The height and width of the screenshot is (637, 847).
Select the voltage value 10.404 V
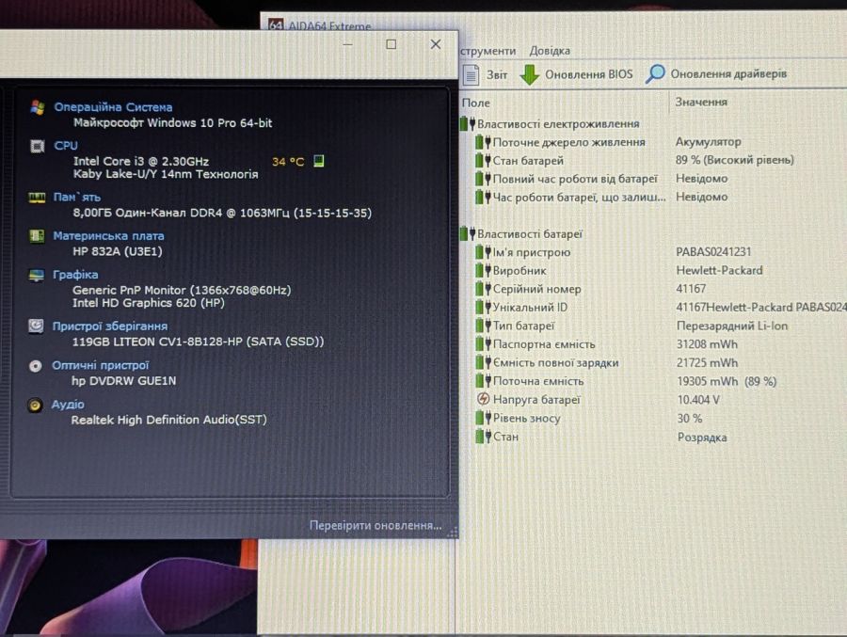698,400
